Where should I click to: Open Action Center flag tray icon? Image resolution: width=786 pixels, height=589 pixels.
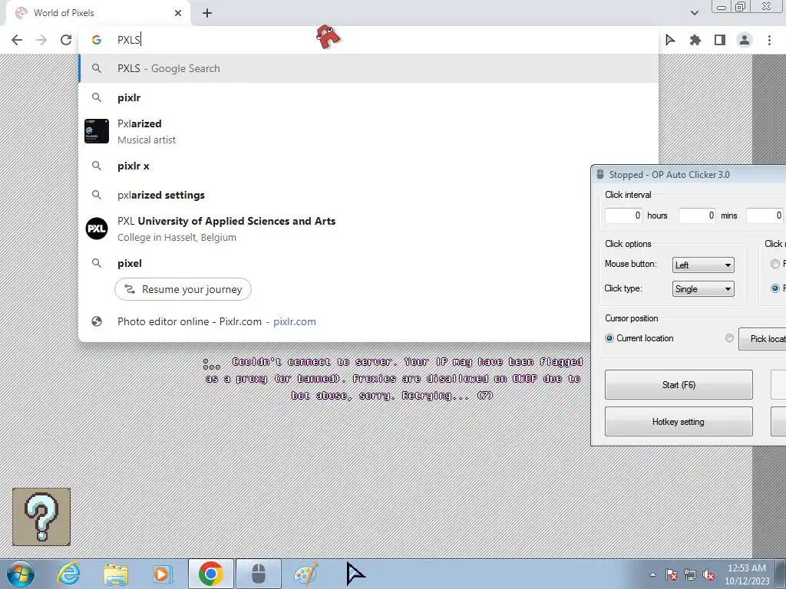[672, 574]
